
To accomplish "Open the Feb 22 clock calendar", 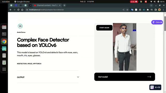I will (x=87, y=2).
